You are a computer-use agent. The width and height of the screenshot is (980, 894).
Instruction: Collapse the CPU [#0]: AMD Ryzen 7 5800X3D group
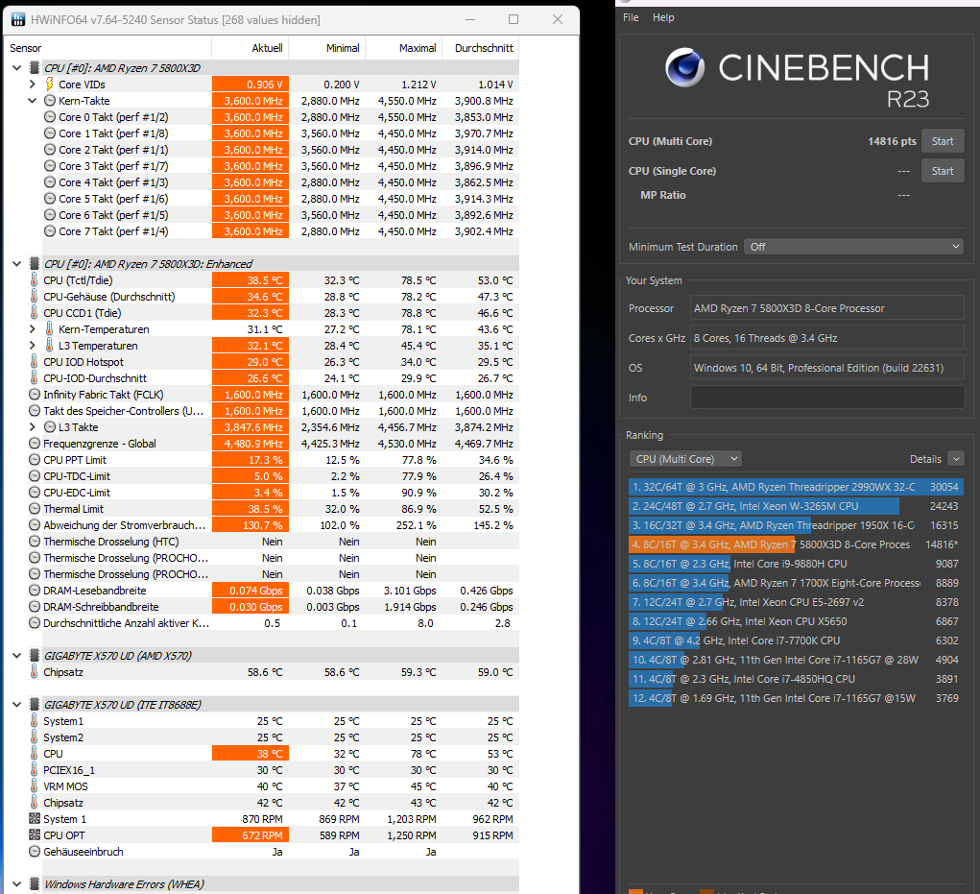pyautogui.click(x=17, y=67)
